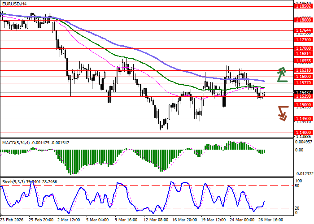Click the red downward arrow icon
This screenshot has width=314, height=224.
pyautogui.click(x=282, y=113)
